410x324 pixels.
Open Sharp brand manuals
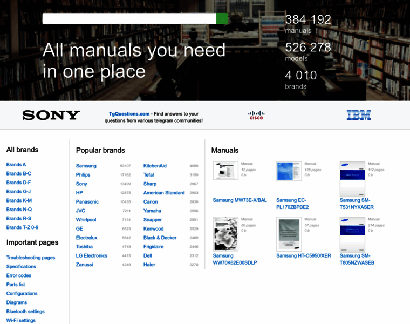[x=150, y=184]
